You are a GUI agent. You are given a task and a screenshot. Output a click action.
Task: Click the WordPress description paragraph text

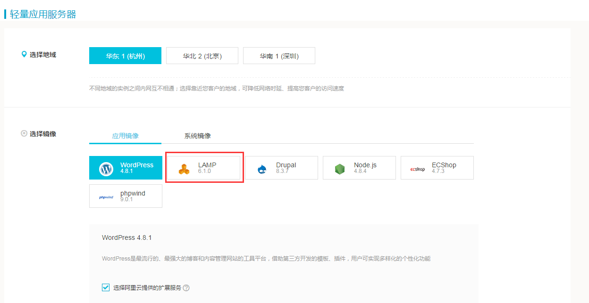point(266,259)
